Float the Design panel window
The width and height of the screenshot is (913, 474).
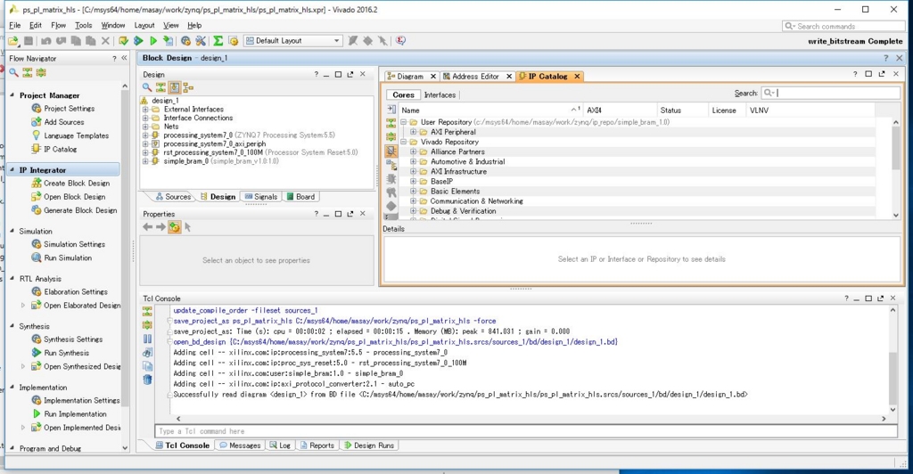350,75
